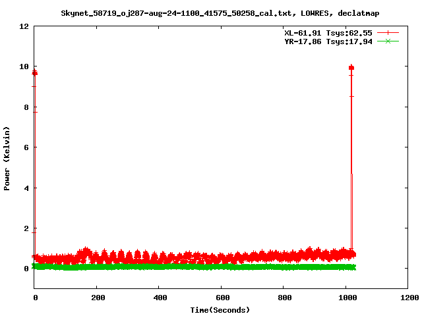Select the YR-17.86 Tsys:17.94 legend entry
Viewport: 422px width, 316px height.
pyautogui.click(x=328, y=41)
